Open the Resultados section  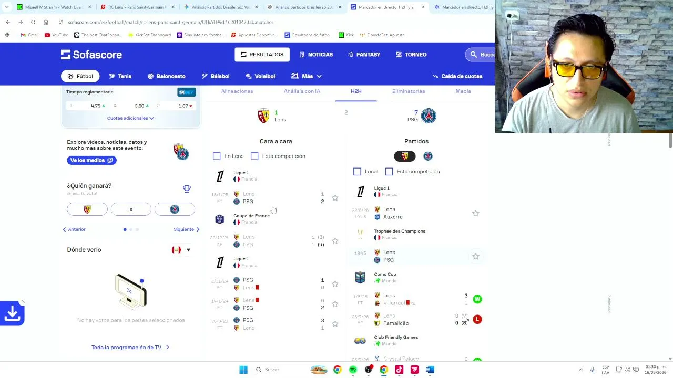point(262,55)
